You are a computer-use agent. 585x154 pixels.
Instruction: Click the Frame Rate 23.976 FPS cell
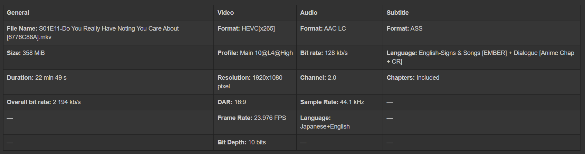point(252,118)
